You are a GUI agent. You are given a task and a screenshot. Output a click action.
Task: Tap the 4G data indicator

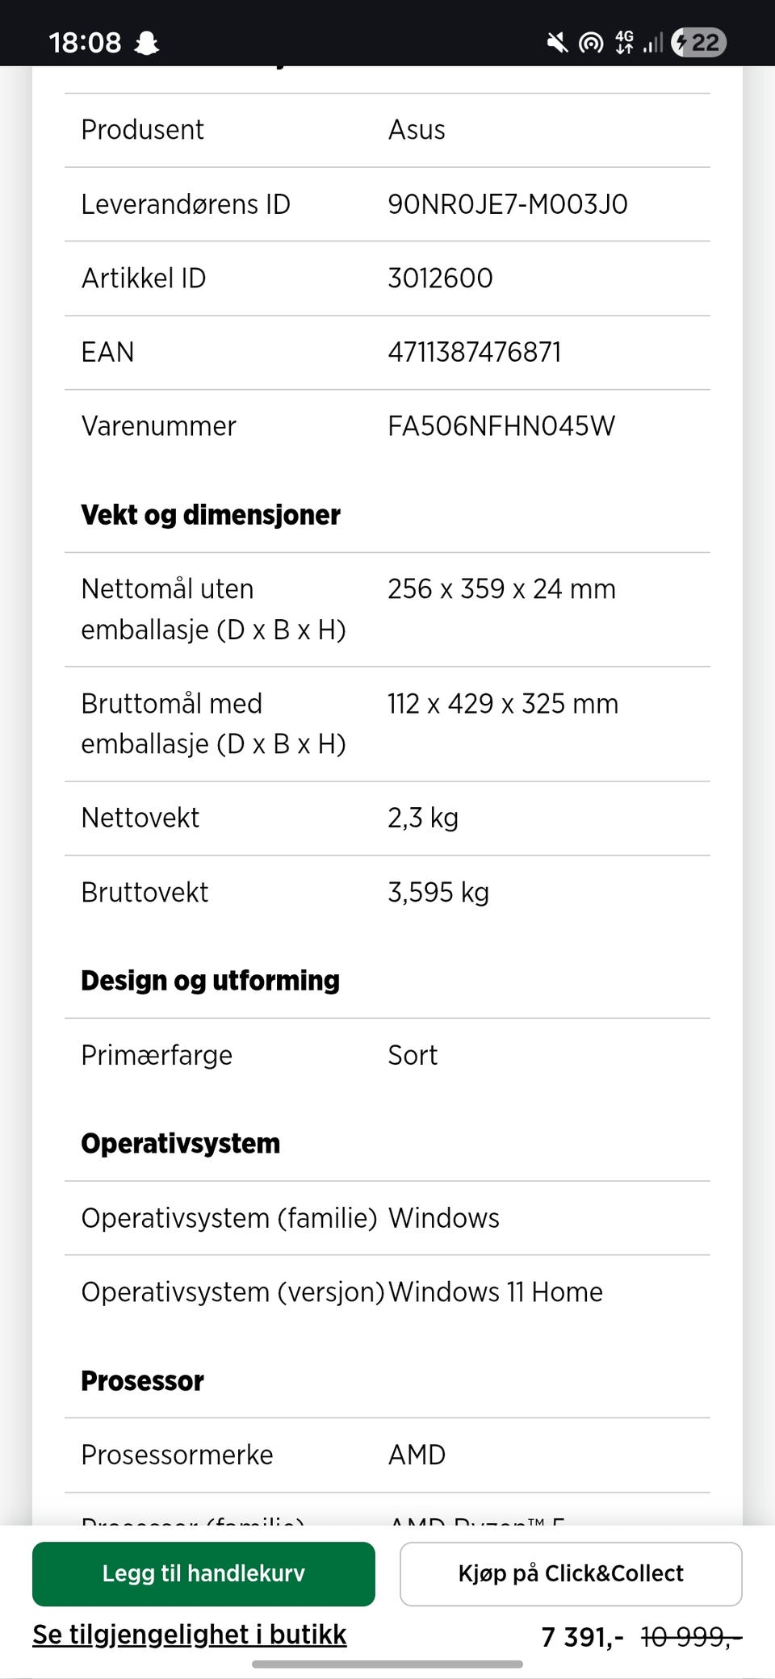(625, 42)
